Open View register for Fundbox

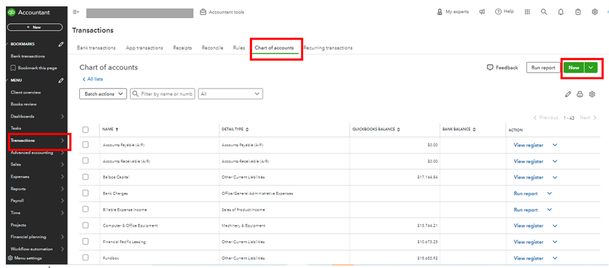click(x=528, y=258)
